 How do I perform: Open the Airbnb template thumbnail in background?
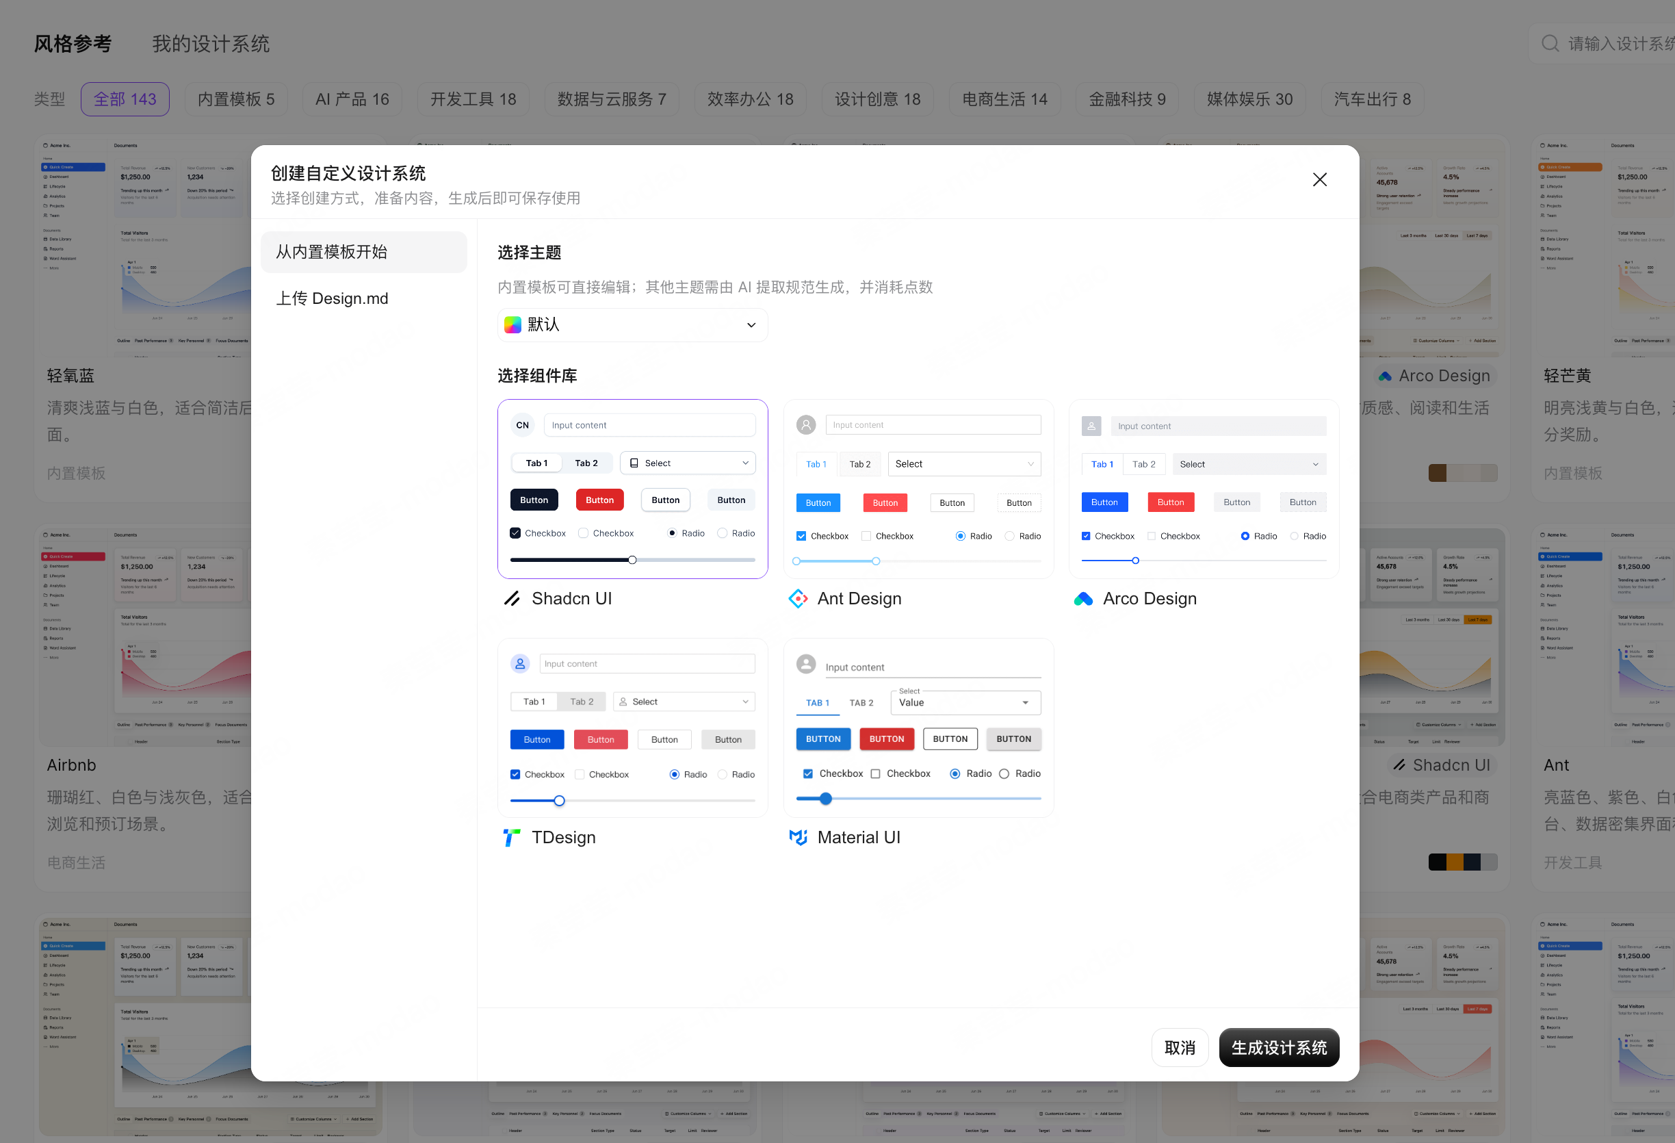[x=144, y=637]
